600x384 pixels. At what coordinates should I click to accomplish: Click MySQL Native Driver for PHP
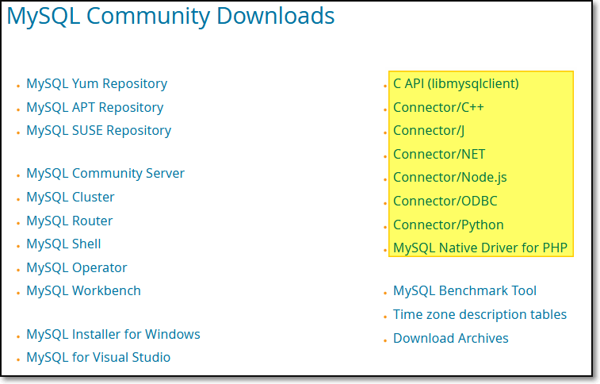480,248
